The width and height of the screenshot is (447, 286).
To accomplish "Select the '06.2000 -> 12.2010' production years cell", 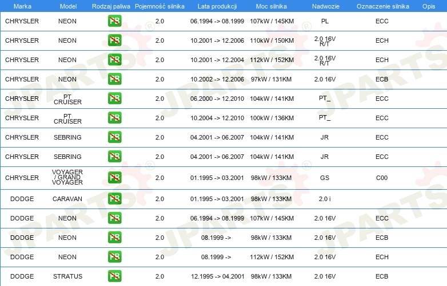I will click(x=217, y=99).
